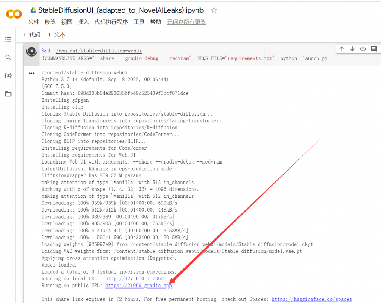
Task: Open the table of contents sidebar
Action: pos(8,39)
